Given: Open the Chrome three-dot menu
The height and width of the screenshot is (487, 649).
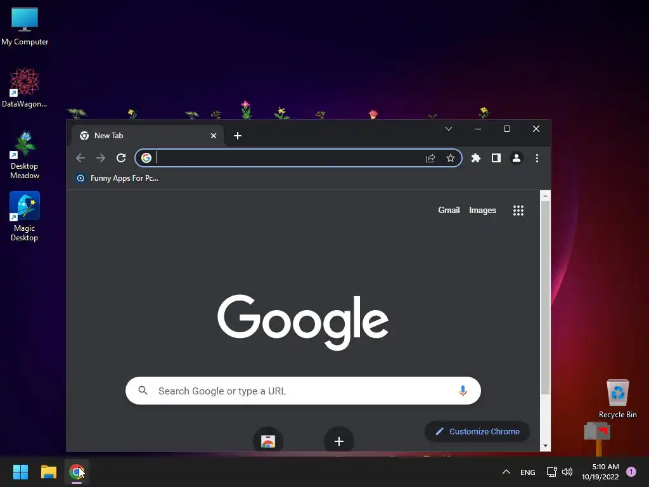Looking at the screenshot, I should pos(537,158).
